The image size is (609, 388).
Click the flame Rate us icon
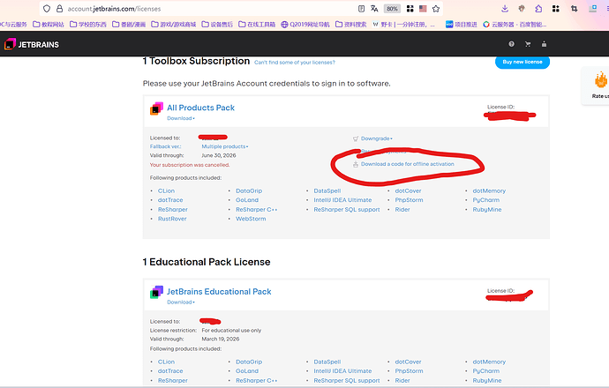click(601, 79)
